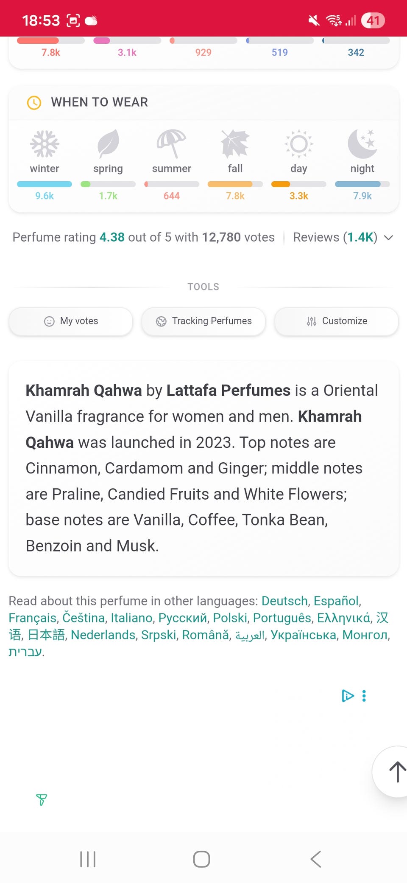Open My votes tool

[71, 321]
